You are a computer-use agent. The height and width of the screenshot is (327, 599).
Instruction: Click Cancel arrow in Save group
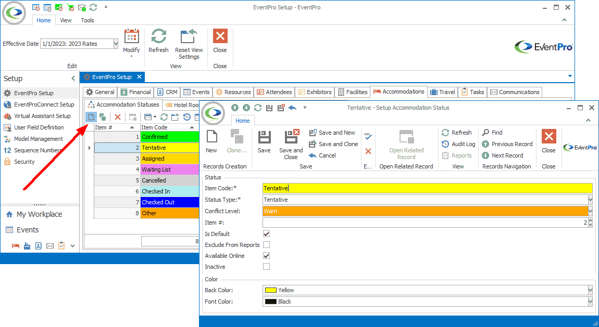[322, 155]
